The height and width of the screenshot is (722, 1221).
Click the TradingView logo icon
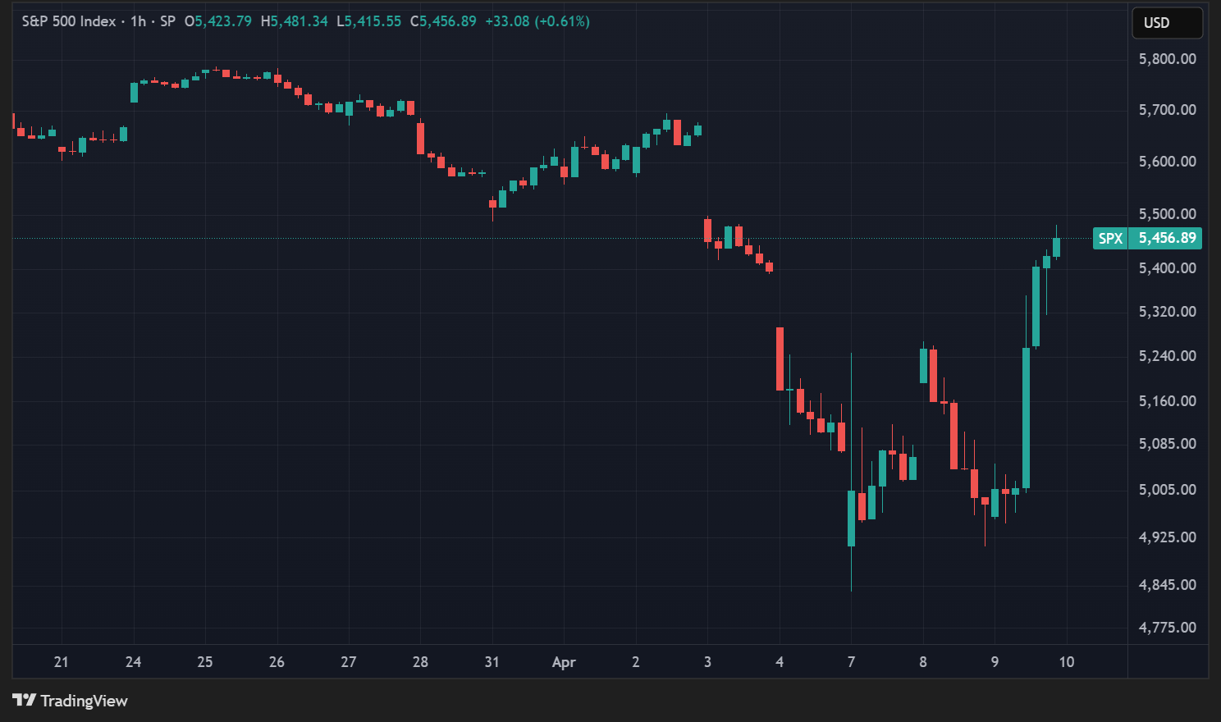pos(24,700)
